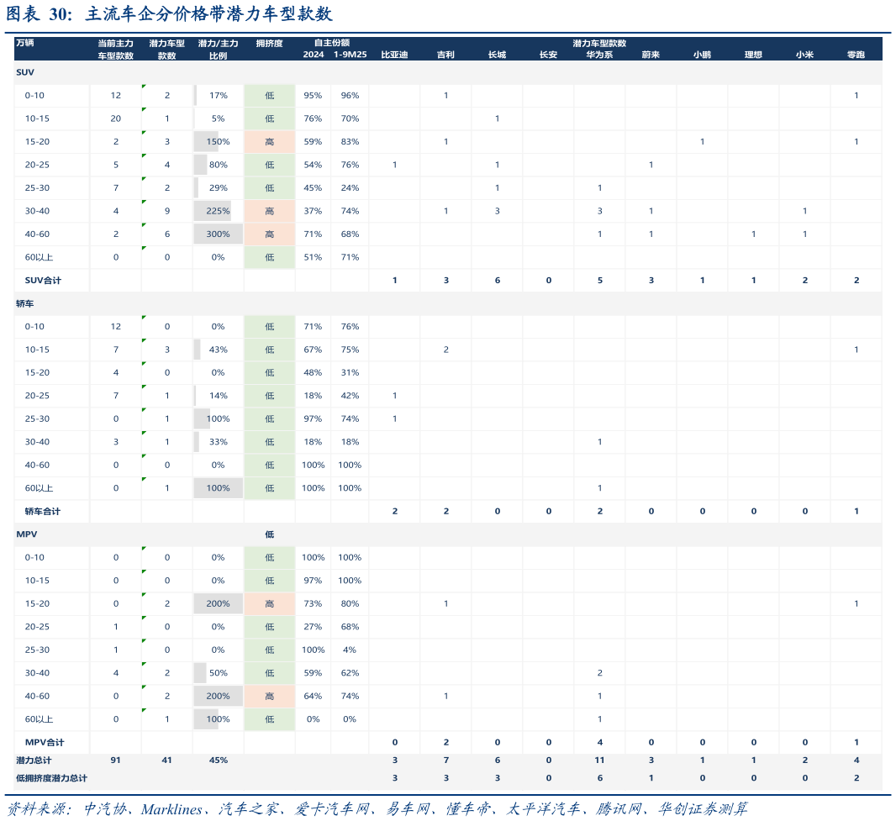Click the 潜力总计 row label
This screenshot has height=821, width=896.
click(x=34, y=760)
